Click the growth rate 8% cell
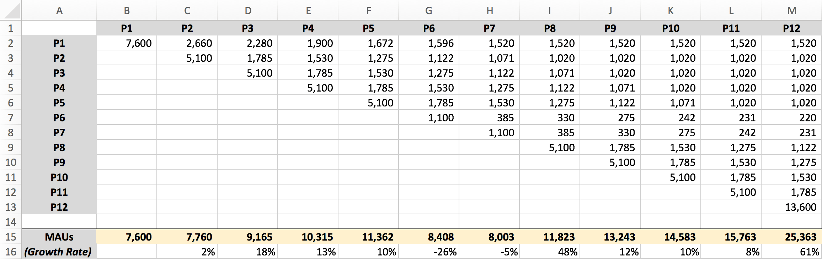Screen dimensions: 822x259 pyautogui.click(x=731, y=252)
